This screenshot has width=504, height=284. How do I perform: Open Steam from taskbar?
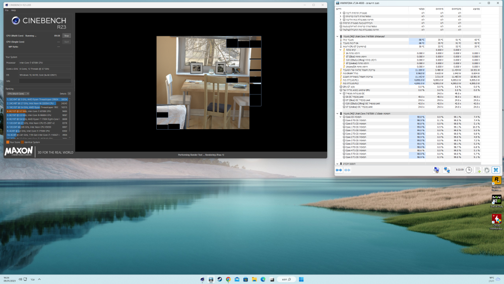[220, 279]
